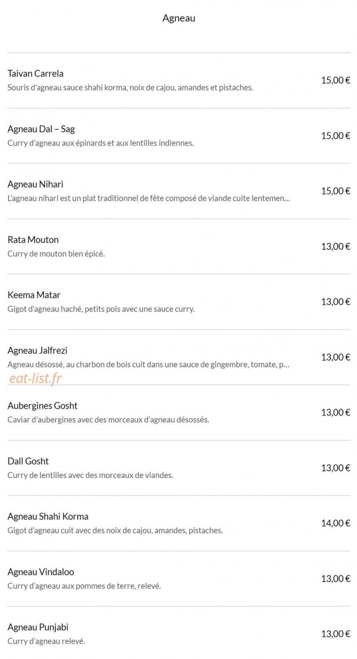Click the Keema Matar dish name

[x=34, y=295]
